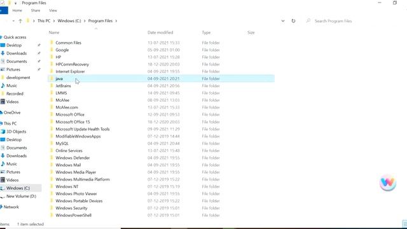The image size is (407, 229).
Task: Click the Microsoft Office folder icon
Action: [52, 114]
